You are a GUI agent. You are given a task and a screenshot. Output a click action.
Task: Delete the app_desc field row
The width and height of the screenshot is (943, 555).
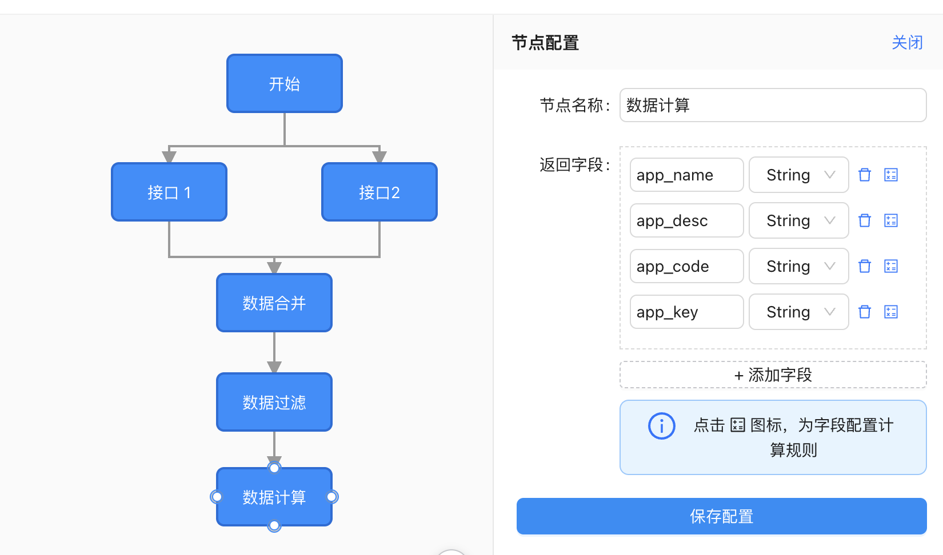(865, 220)
